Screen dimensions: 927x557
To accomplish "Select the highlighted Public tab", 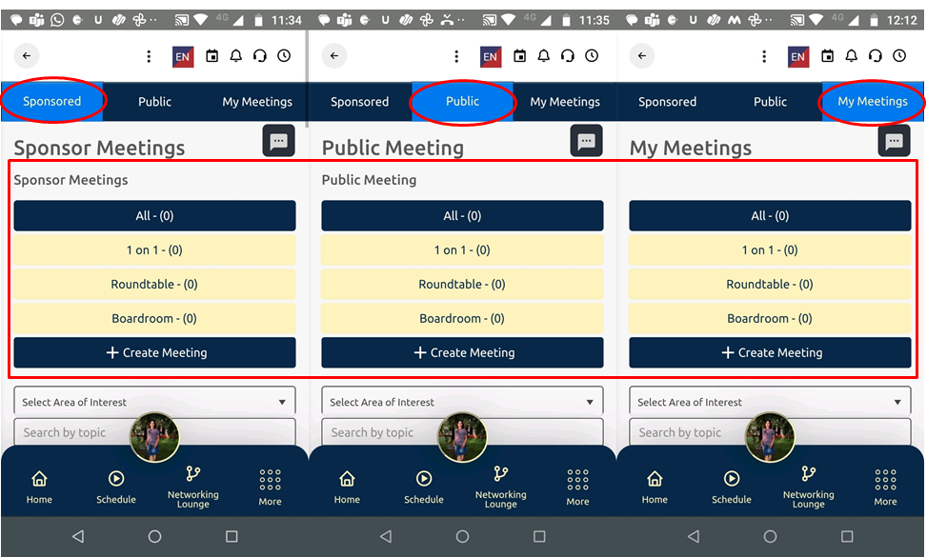I will click(462, 101).
